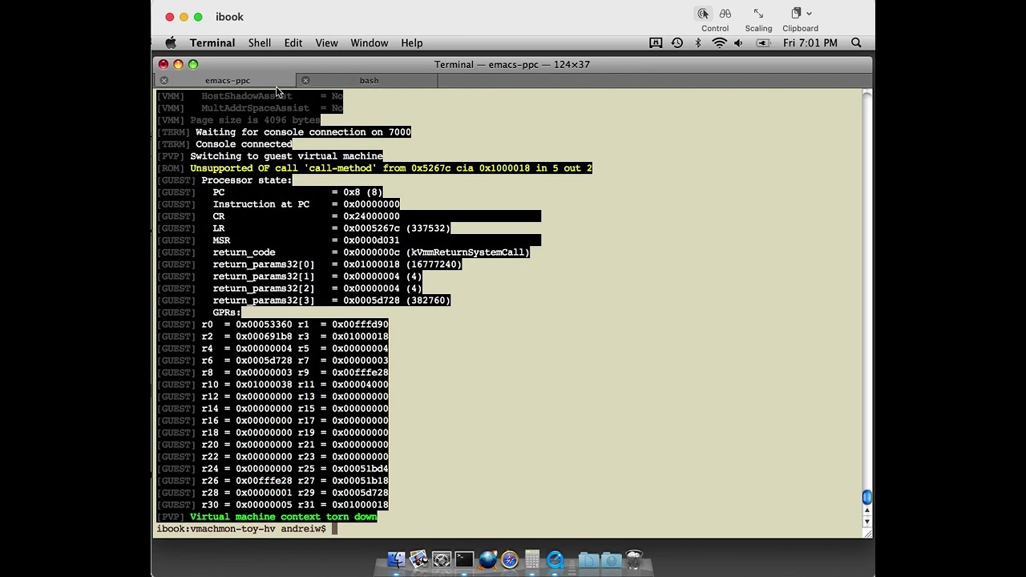Open the Bluetooth status menu
Viewport: 1026px width, 577px height.
(698, 43)
